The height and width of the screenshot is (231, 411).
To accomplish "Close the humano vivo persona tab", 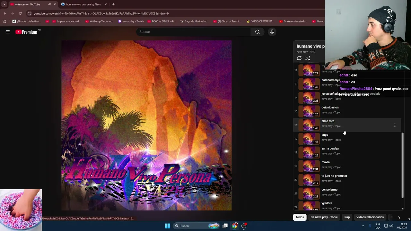I will 106,4.
